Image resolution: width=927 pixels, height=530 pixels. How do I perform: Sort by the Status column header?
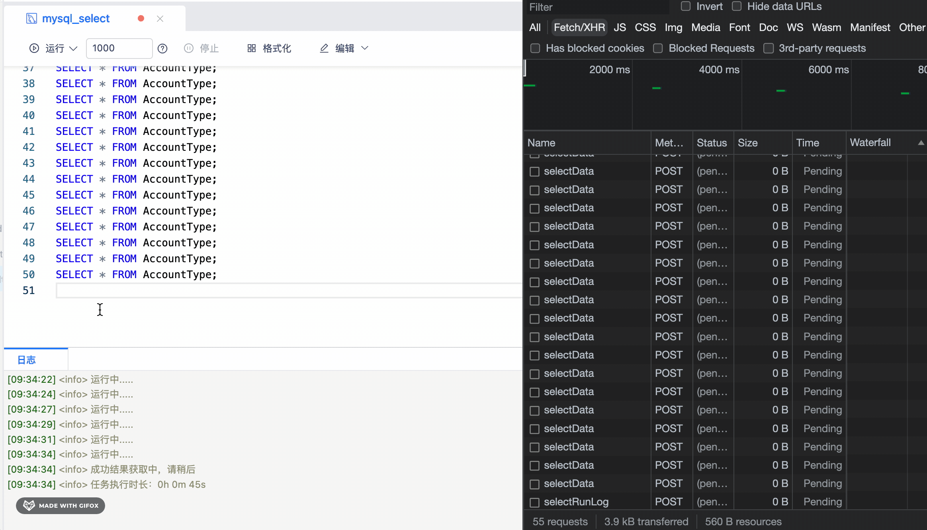pyautogui.click(x=712, y=143)
